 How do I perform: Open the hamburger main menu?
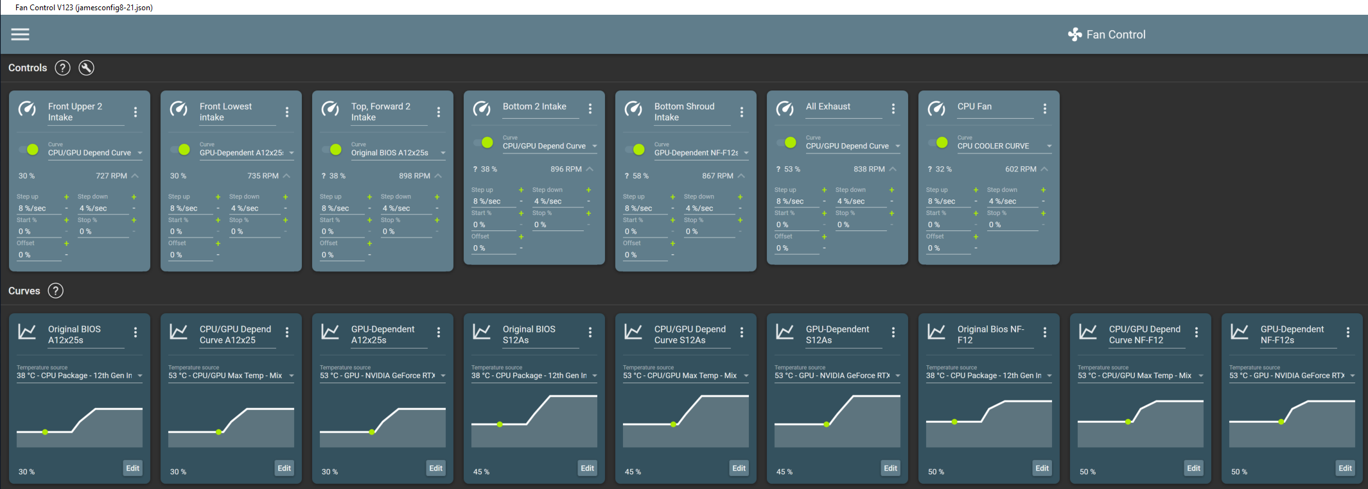20,34
